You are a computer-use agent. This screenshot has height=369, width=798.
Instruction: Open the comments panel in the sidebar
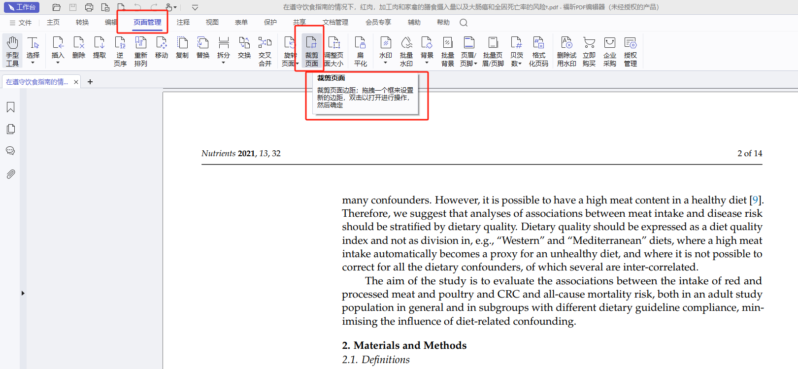(x=10, y=151)
